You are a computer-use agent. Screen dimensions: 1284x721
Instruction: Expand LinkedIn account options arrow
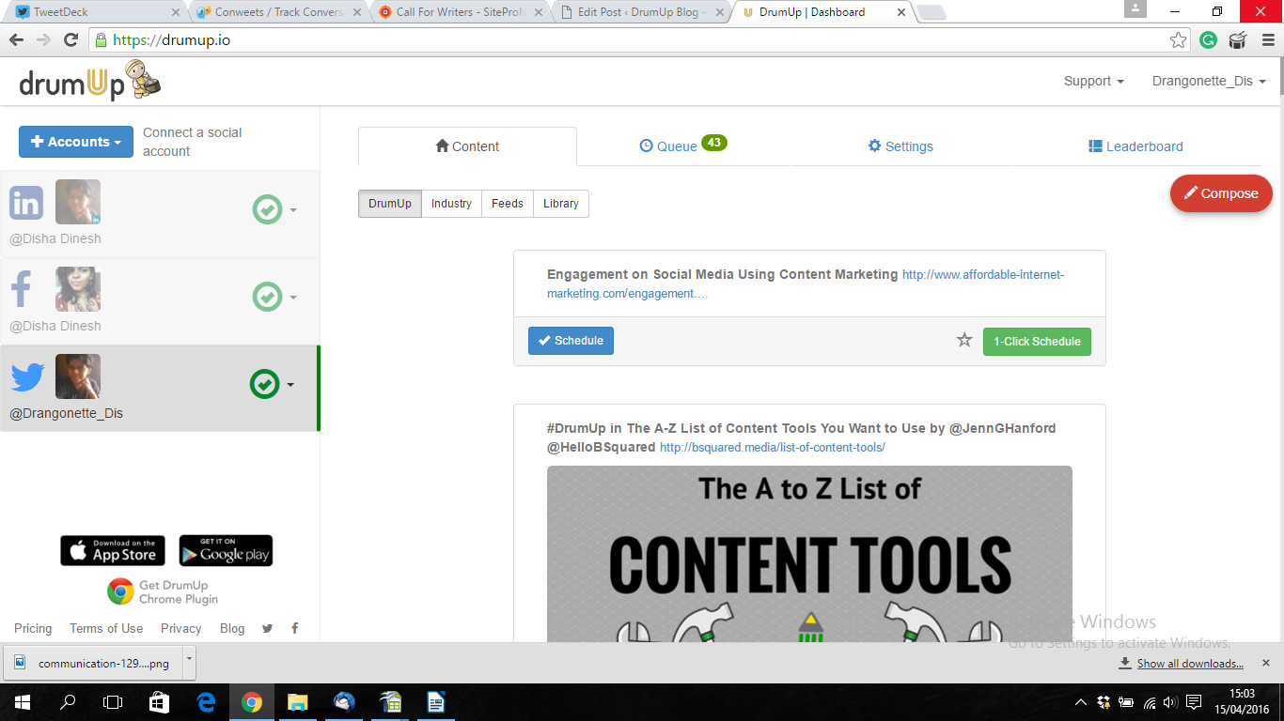coord(293,210)
